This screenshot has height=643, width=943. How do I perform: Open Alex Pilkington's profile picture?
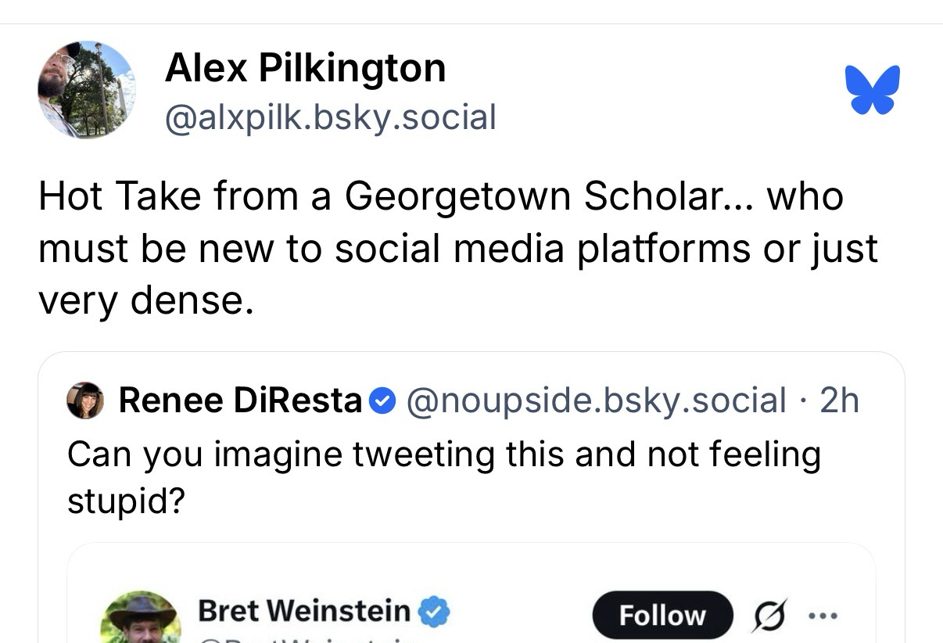(87, 90)
